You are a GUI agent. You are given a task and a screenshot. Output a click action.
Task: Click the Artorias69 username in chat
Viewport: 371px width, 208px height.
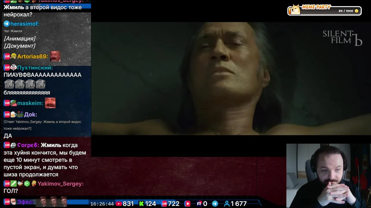[x=32, y=56]
